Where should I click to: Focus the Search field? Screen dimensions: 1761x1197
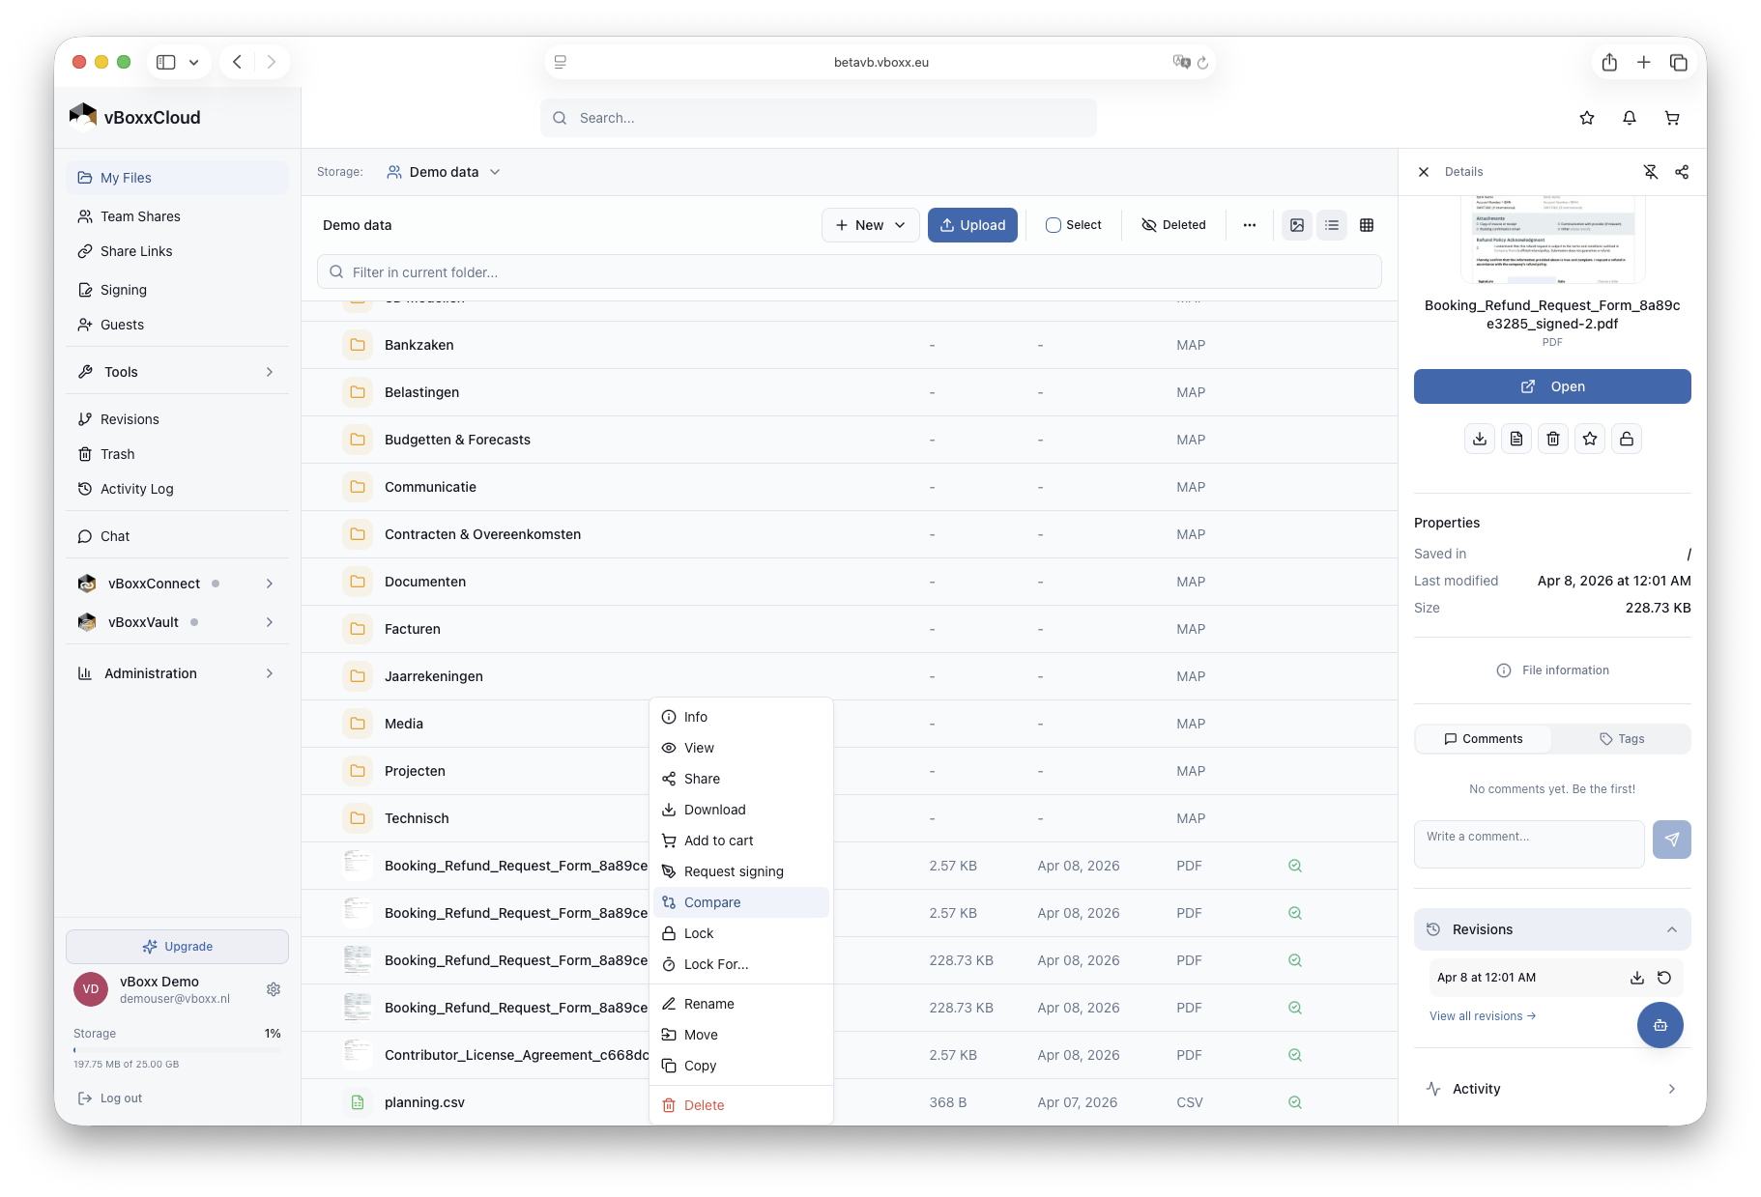click(x=819, y=118)
